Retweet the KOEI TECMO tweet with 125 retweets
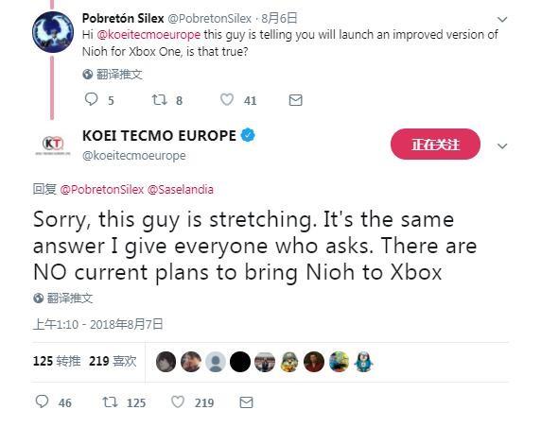Screen dimensions: 541x427 (x=110, y=401)
